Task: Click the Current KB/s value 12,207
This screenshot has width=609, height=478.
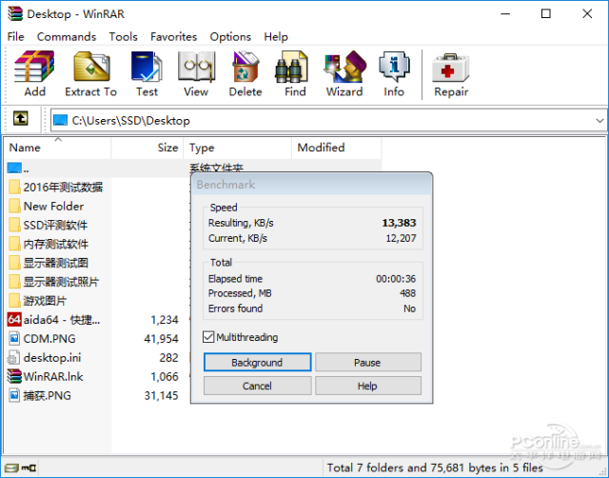Action: tap(401, 238)
